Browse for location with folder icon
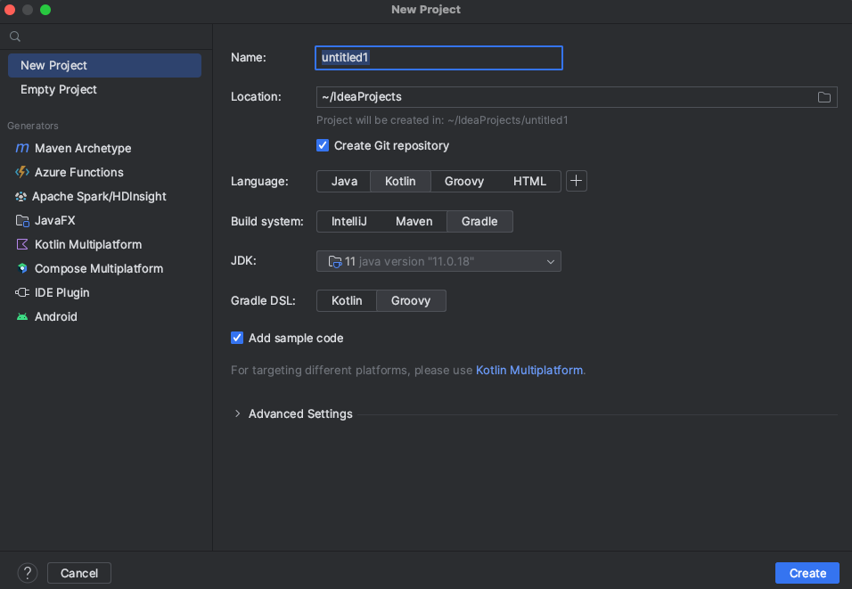The width and height of the screenshot is (852, 589). click(824, 97)
